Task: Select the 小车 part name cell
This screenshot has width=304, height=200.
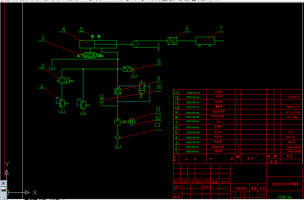Action: 218,122
